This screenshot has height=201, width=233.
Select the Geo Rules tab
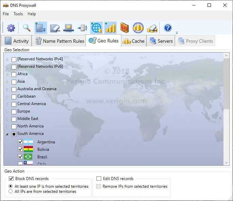pyautogui.click(x=103, y=40)
